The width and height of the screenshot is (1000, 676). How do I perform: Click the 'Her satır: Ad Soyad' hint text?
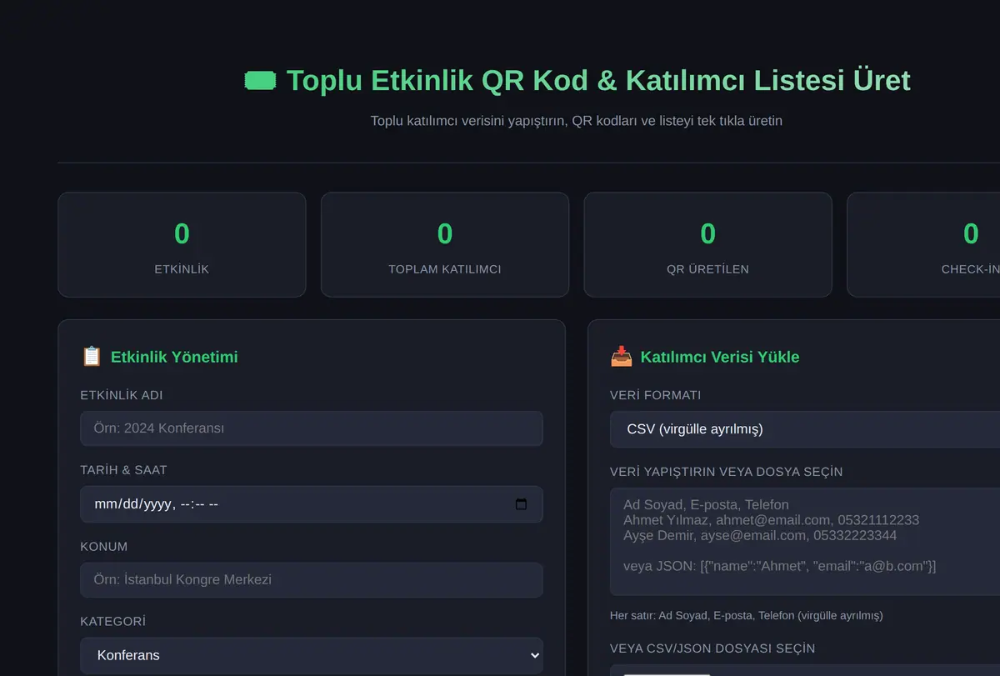tap(747, 616)
